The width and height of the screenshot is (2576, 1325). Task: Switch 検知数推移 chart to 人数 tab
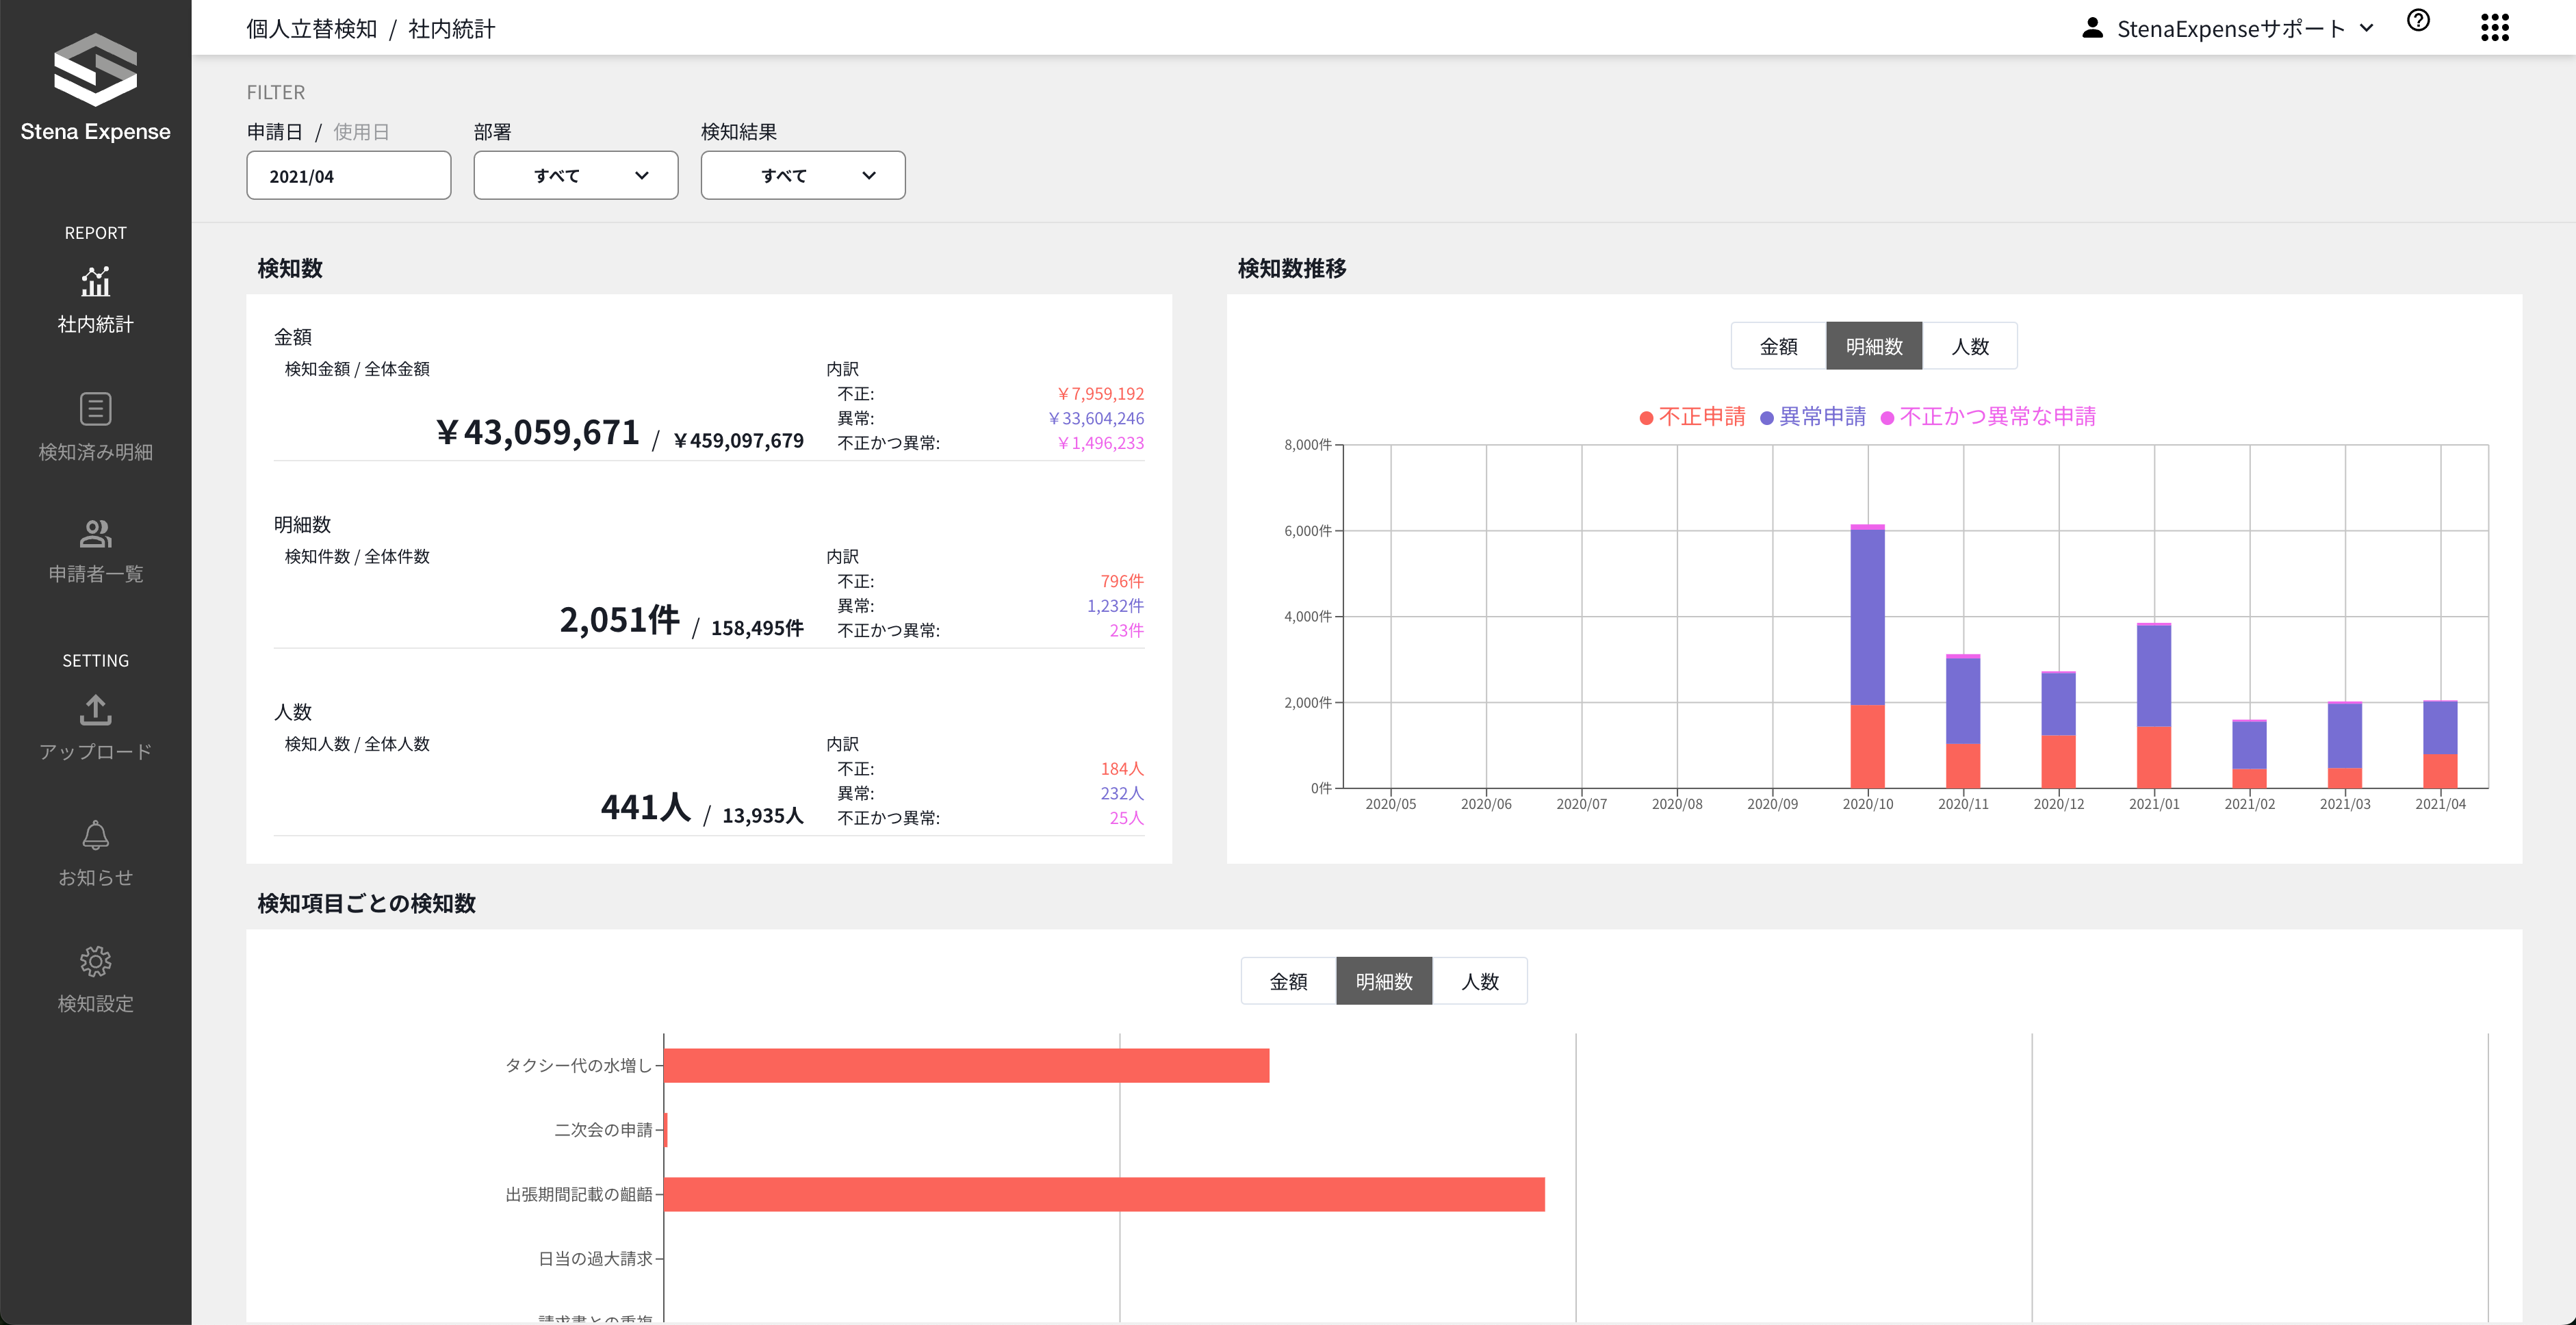pos(1969,346)
